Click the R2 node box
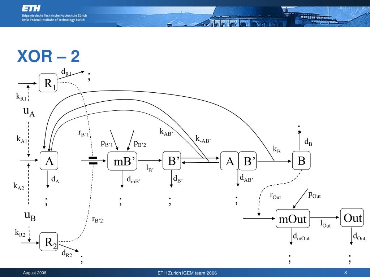 [x=49, y=242]
